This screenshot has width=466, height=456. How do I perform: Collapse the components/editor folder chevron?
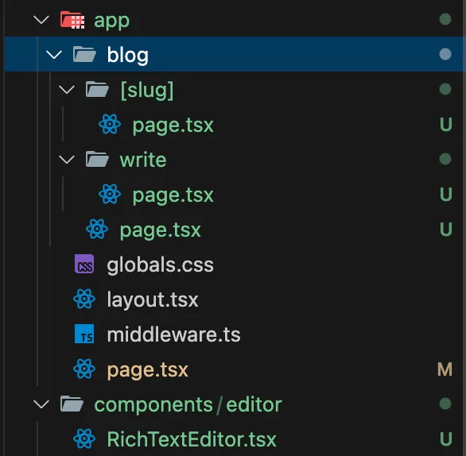(x=41, y=404)
